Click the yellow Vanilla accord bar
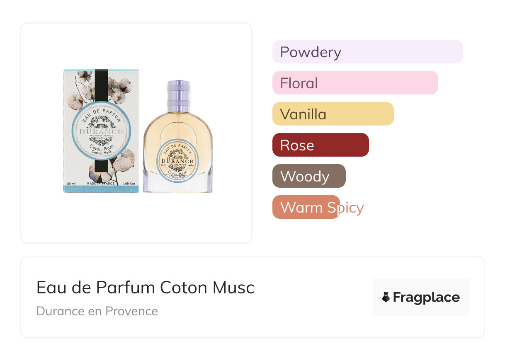The height and width of the screenshot is (358, 505). [x=333, y=114]
